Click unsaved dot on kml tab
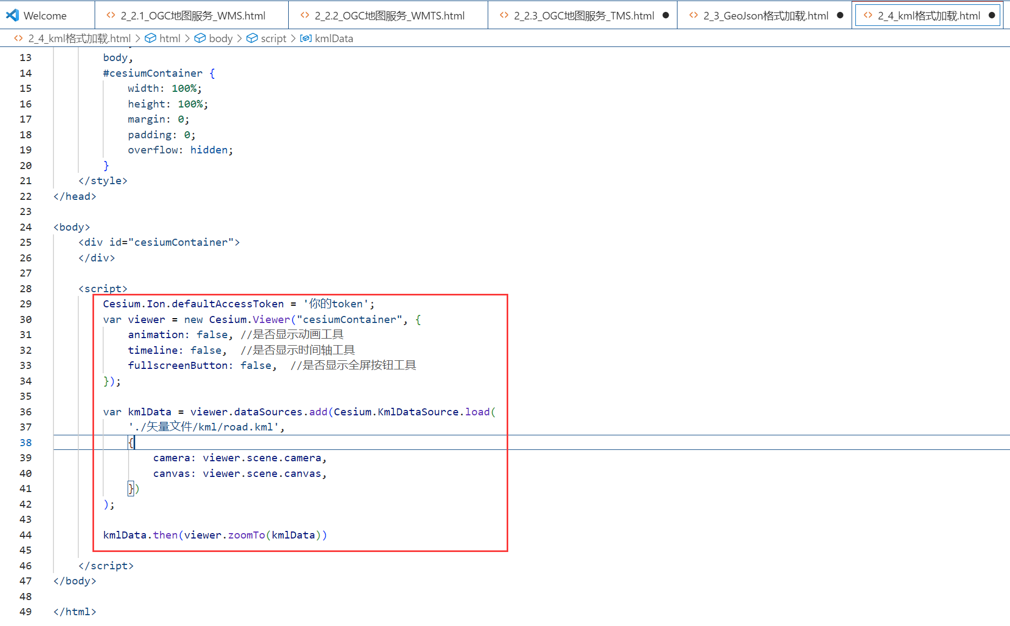Viewport: 1010px width, 626px height. pyautogui.click(x=992, y=15)
